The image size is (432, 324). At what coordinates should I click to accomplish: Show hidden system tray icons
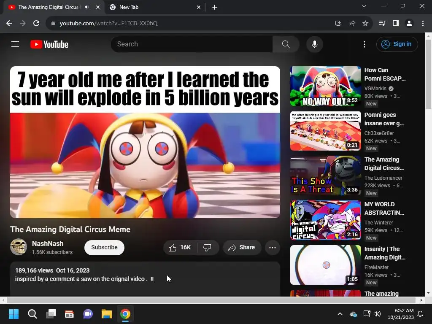coord(340,314)
